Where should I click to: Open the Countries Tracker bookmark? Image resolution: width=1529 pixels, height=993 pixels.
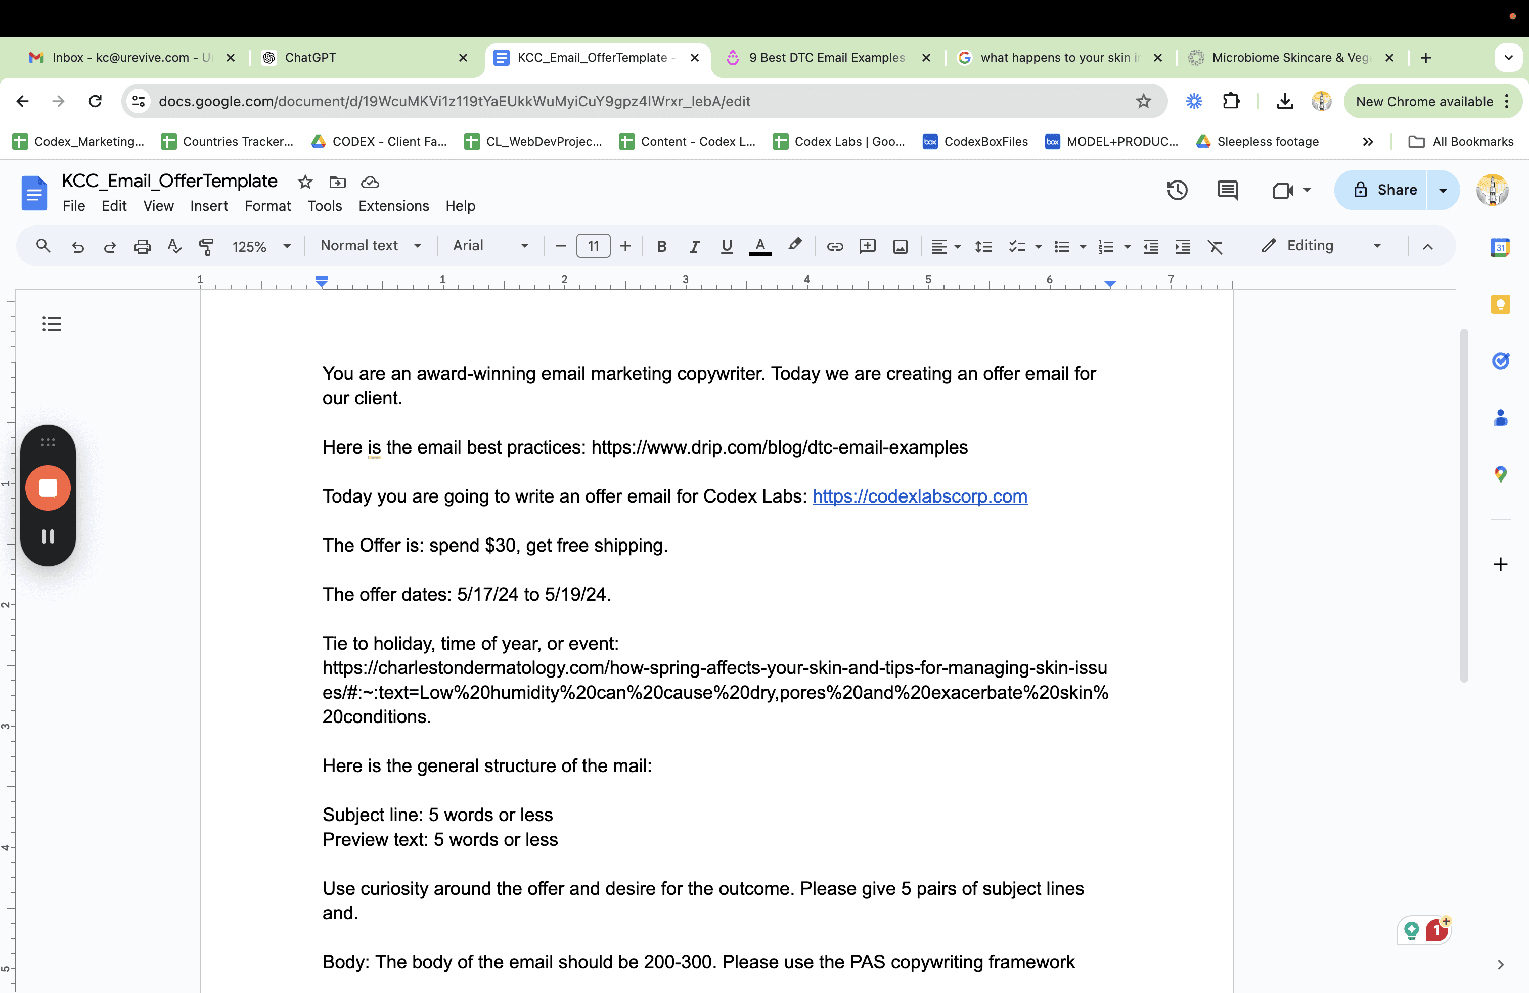pos(227,141)
